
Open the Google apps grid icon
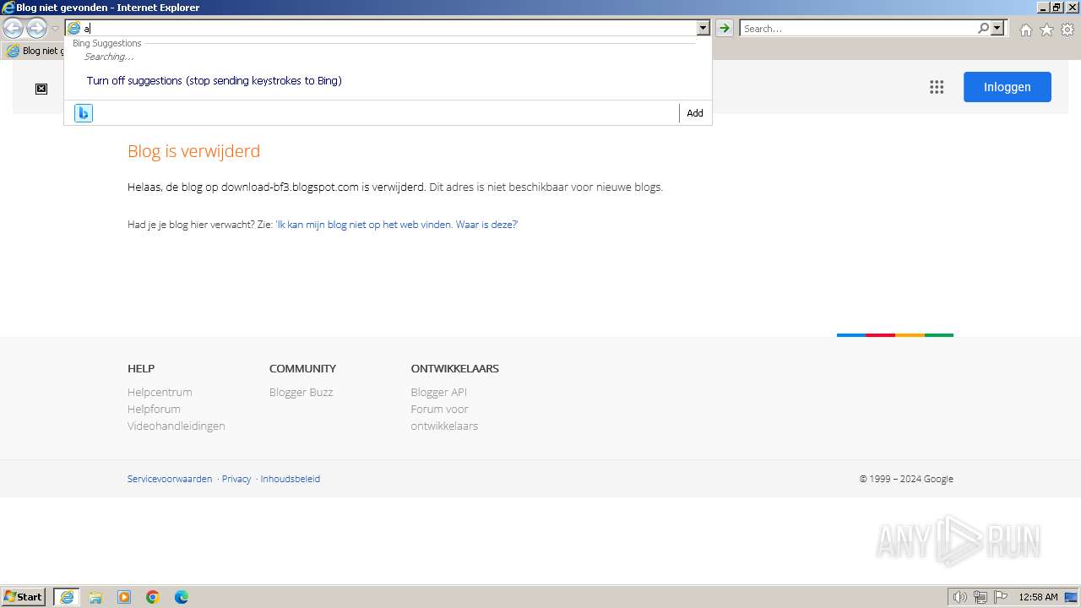(x=937, y=87)
